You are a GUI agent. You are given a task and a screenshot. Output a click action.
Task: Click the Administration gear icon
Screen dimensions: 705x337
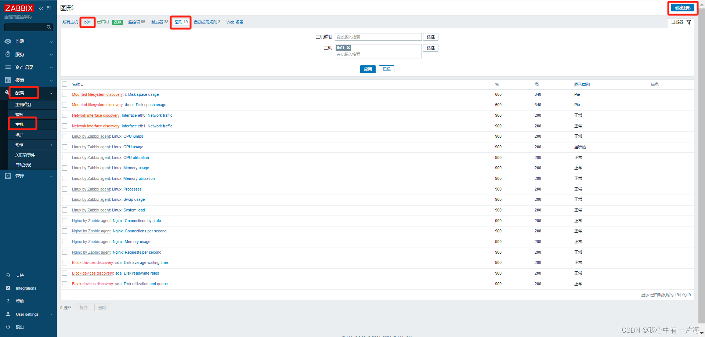click(8, 176)
